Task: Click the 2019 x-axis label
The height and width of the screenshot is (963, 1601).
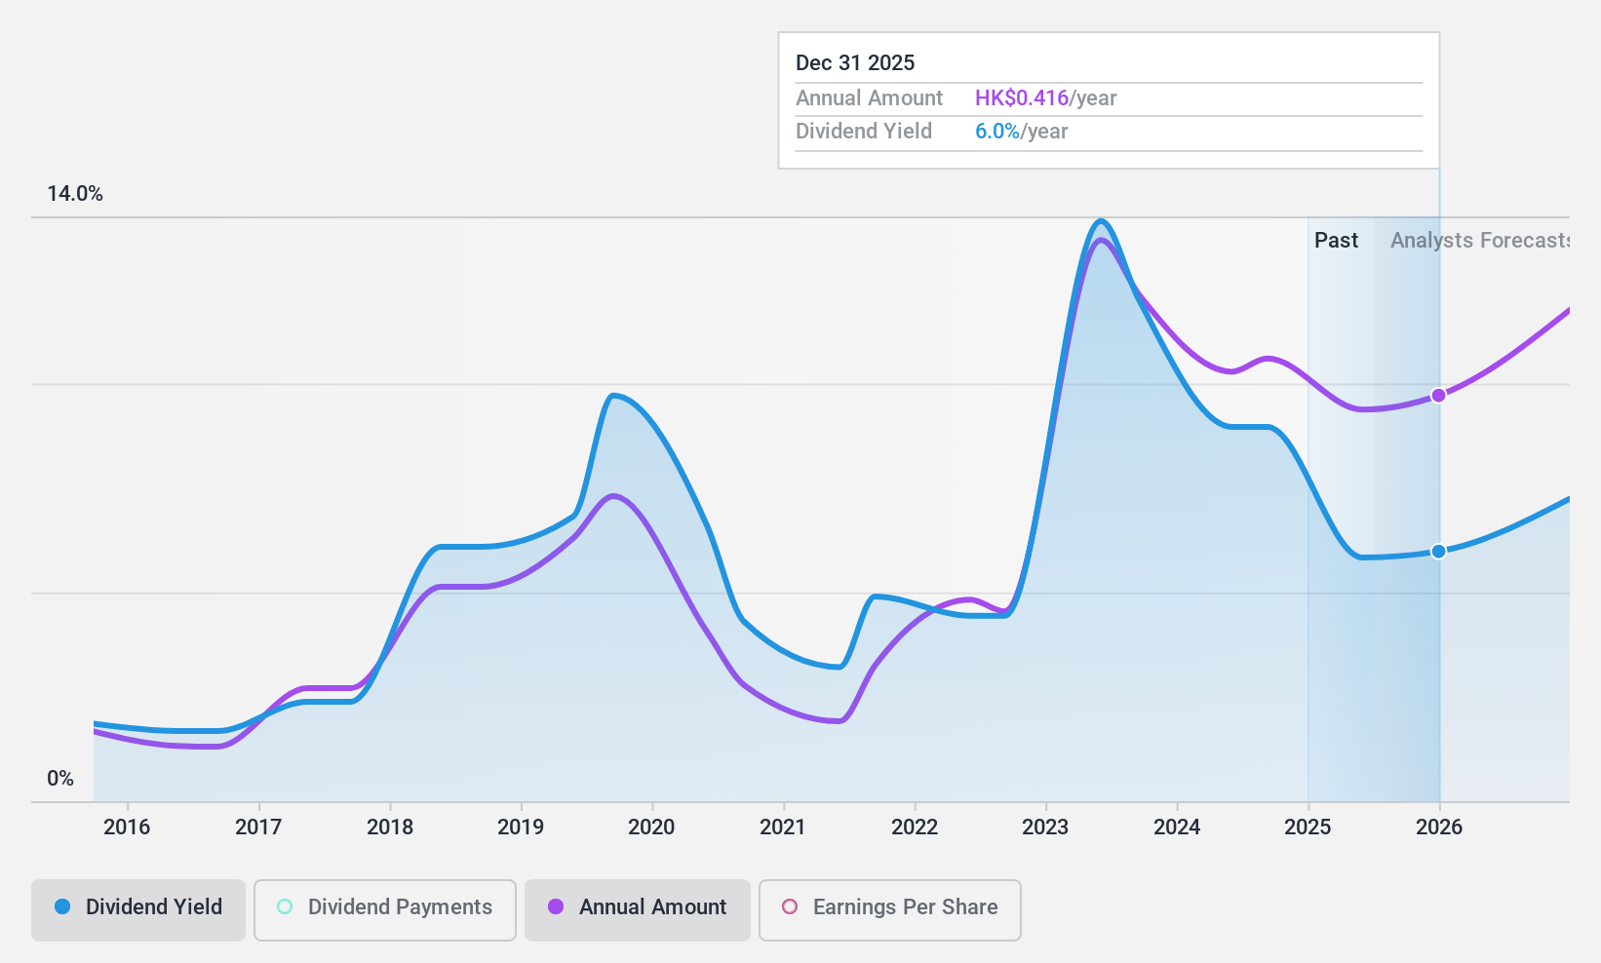Action: pos(521,828)
